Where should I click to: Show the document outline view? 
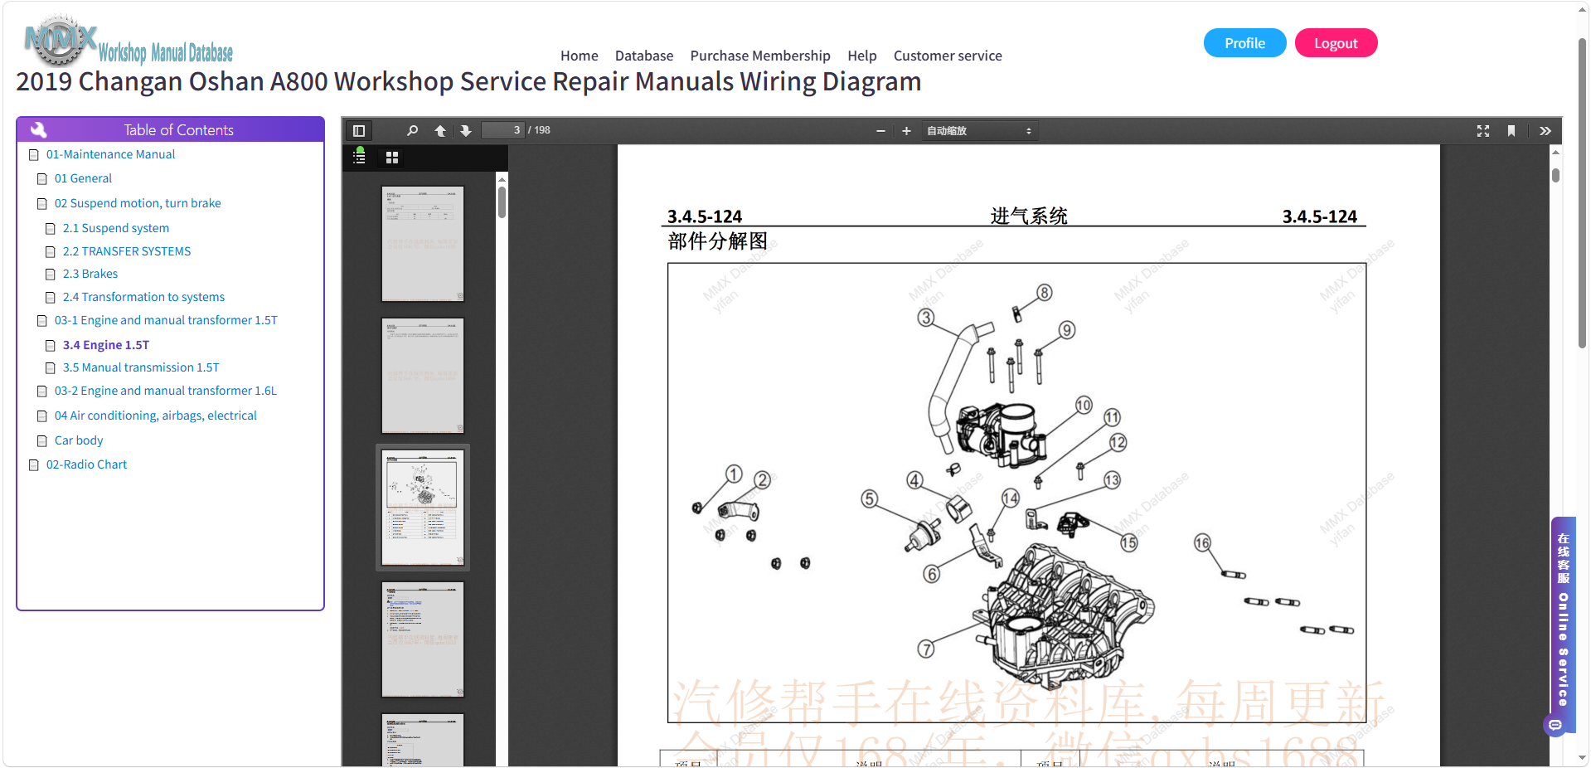click(x=359, y=157)
